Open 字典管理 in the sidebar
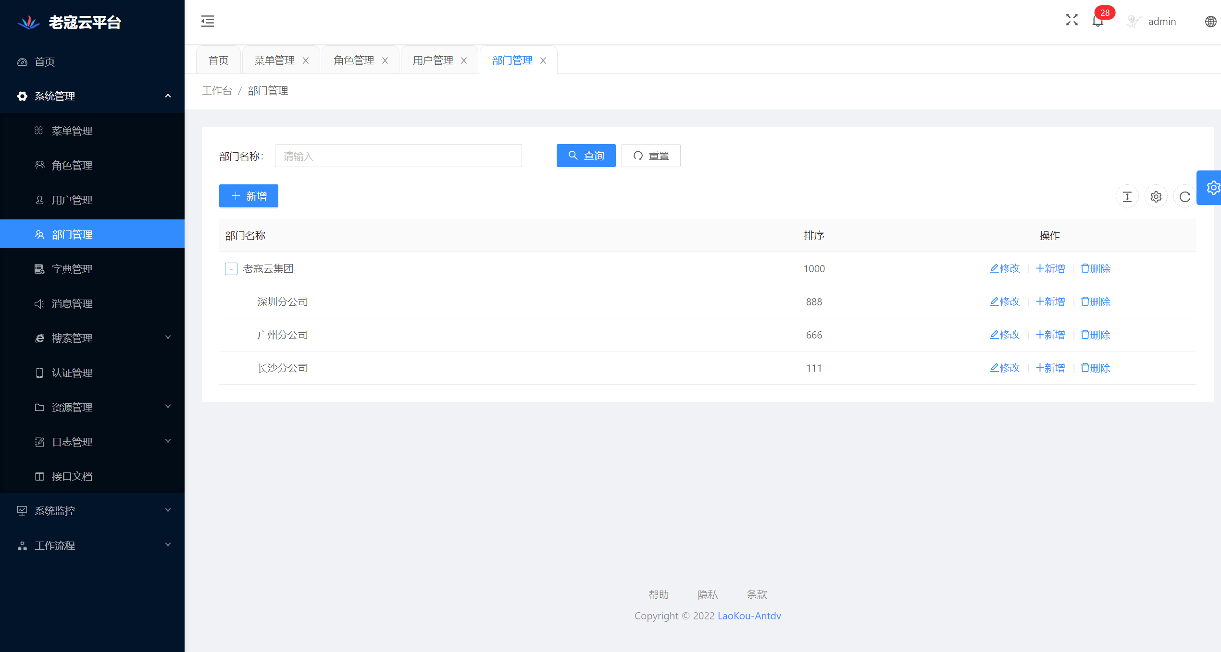 72,269
